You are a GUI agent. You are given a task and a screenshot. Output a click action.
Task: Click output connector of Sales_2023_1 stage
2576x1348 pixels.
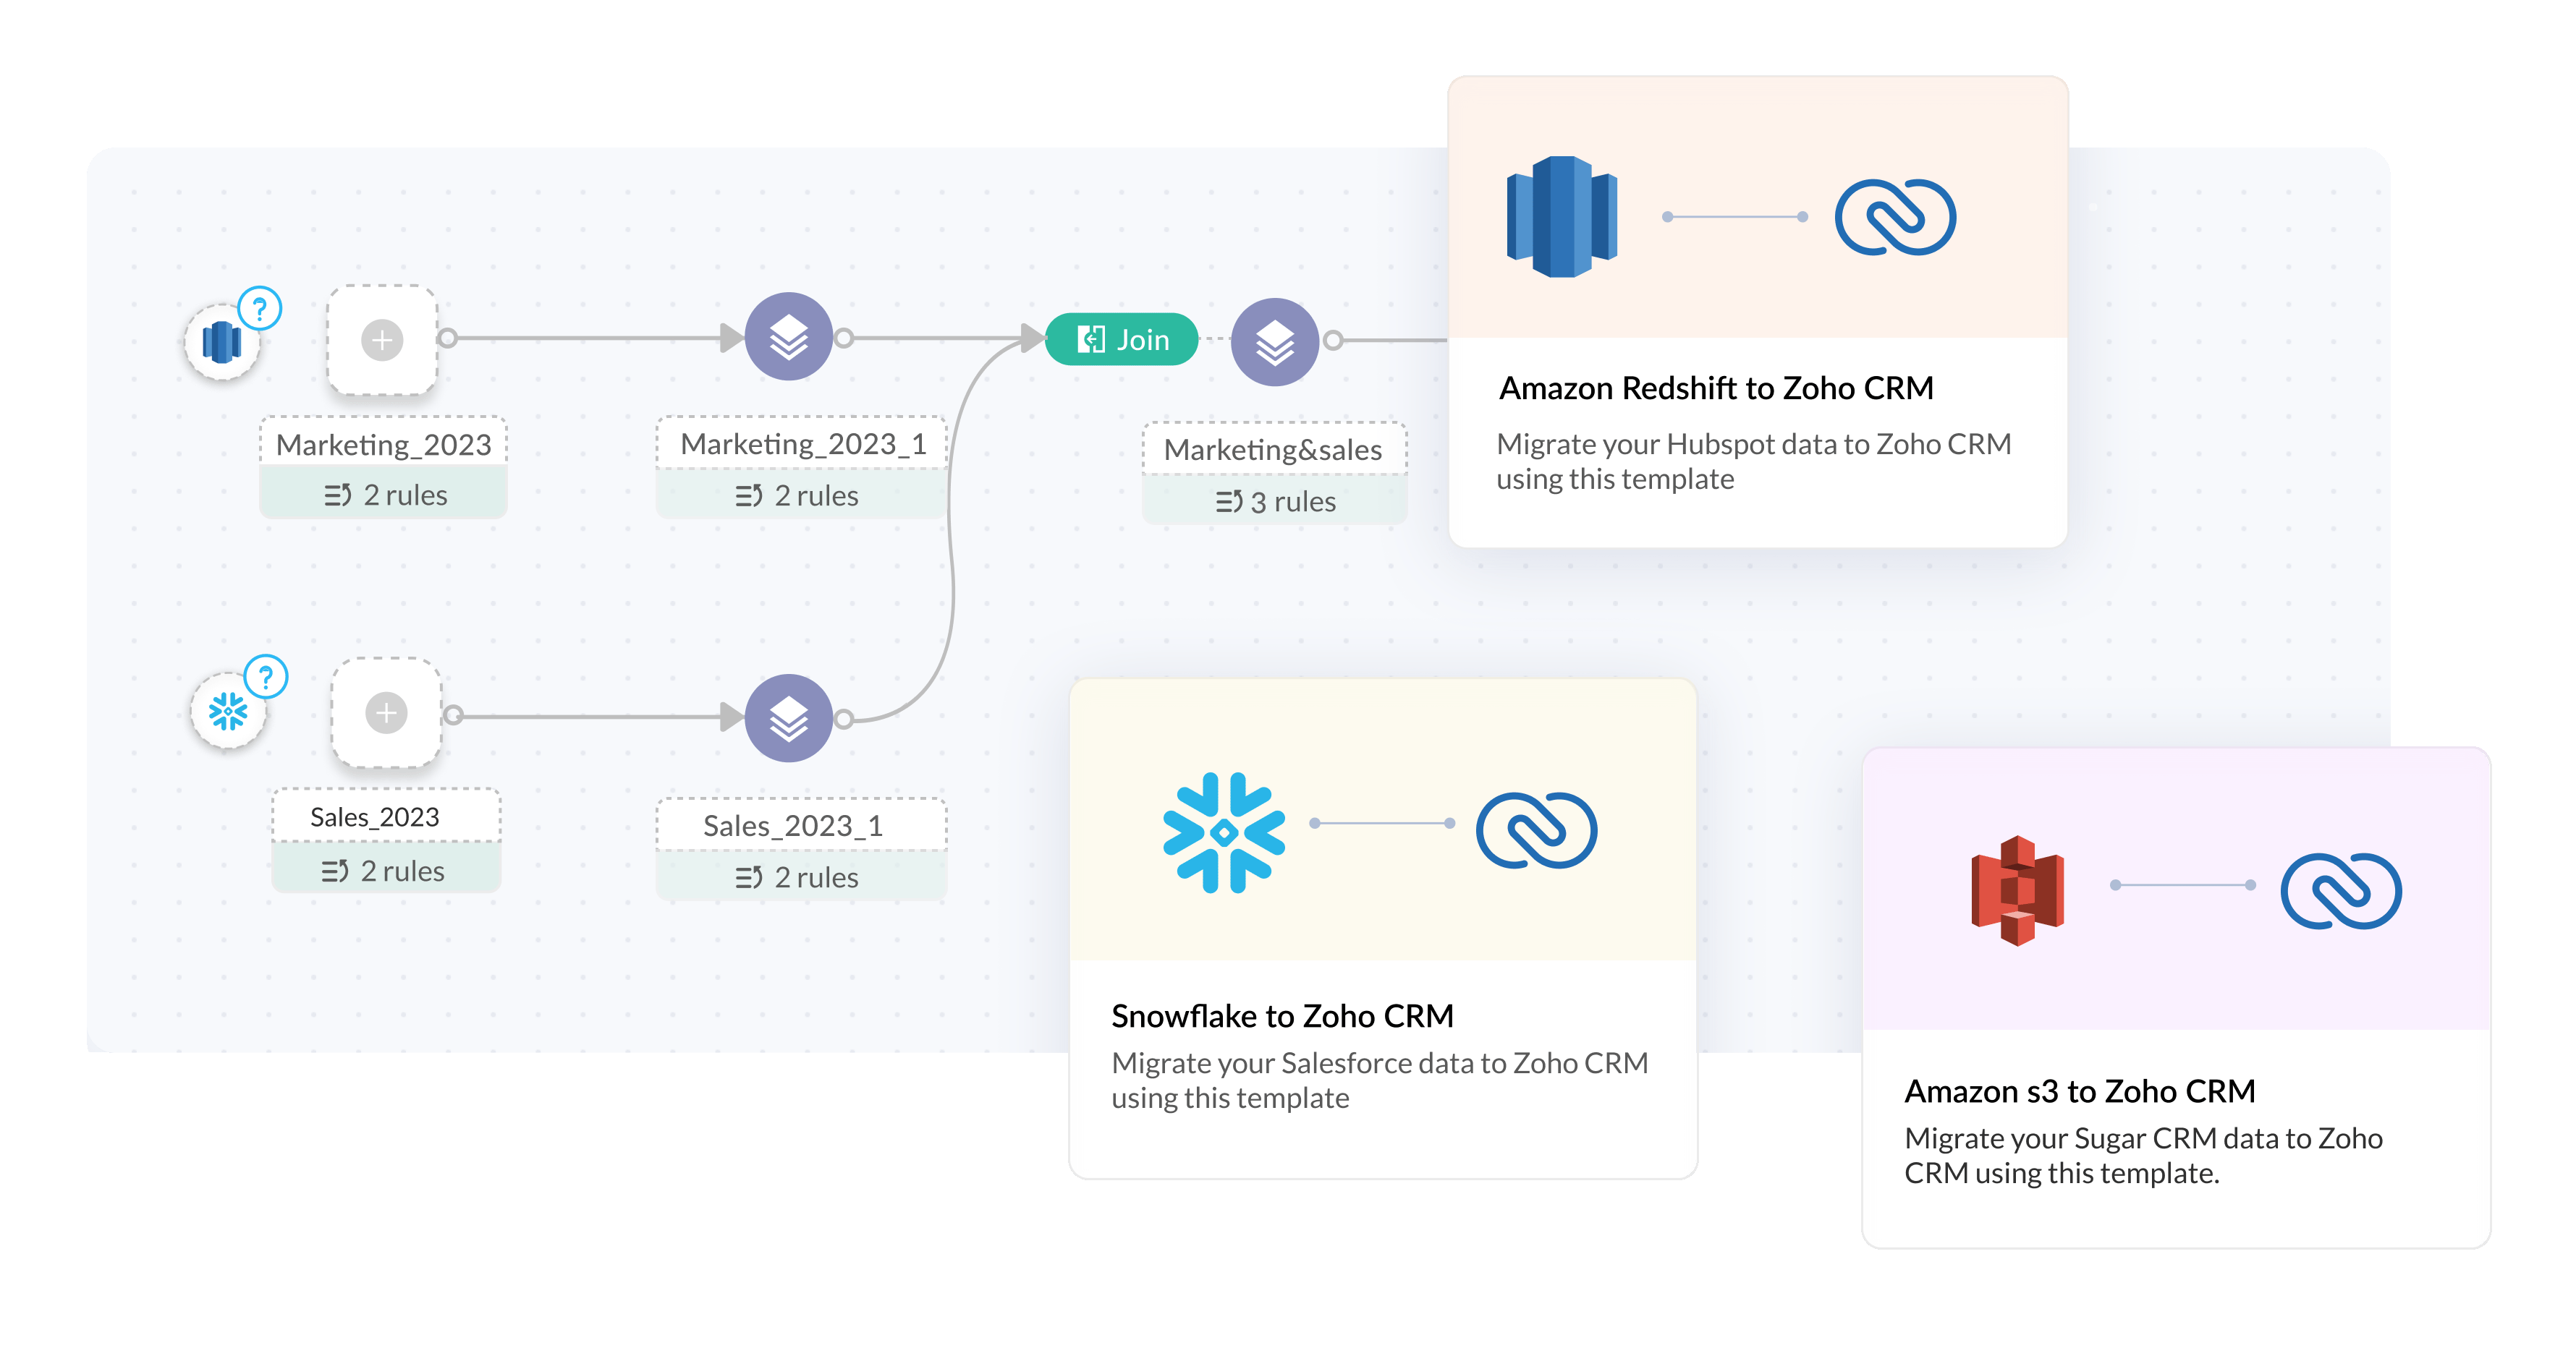pyautogui.click(x=844, y=718)
